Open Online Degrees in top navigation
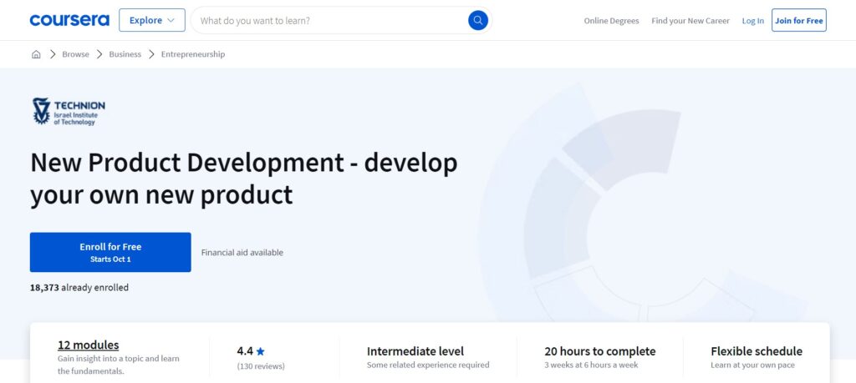Viewport: 856px width, 383px height. pos(611,21)
